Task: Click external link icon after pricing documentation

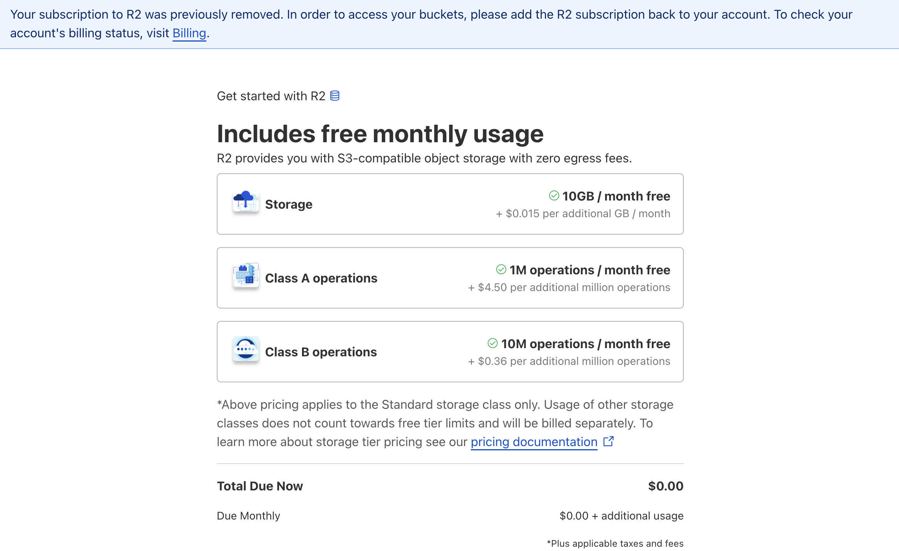Action: tap(608, 441)
